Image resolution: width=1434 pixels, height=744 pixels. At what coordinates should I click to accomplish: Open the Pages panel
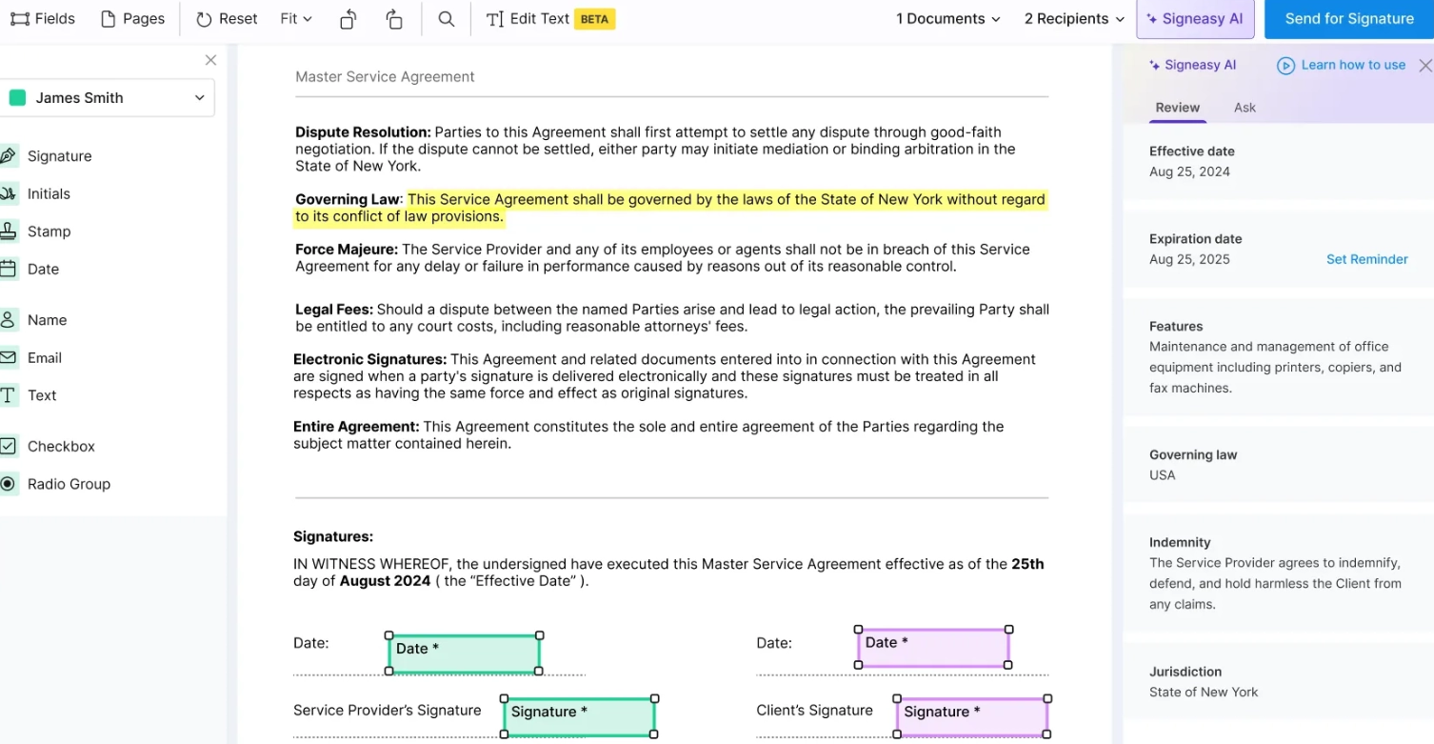(x=132, y=18)
